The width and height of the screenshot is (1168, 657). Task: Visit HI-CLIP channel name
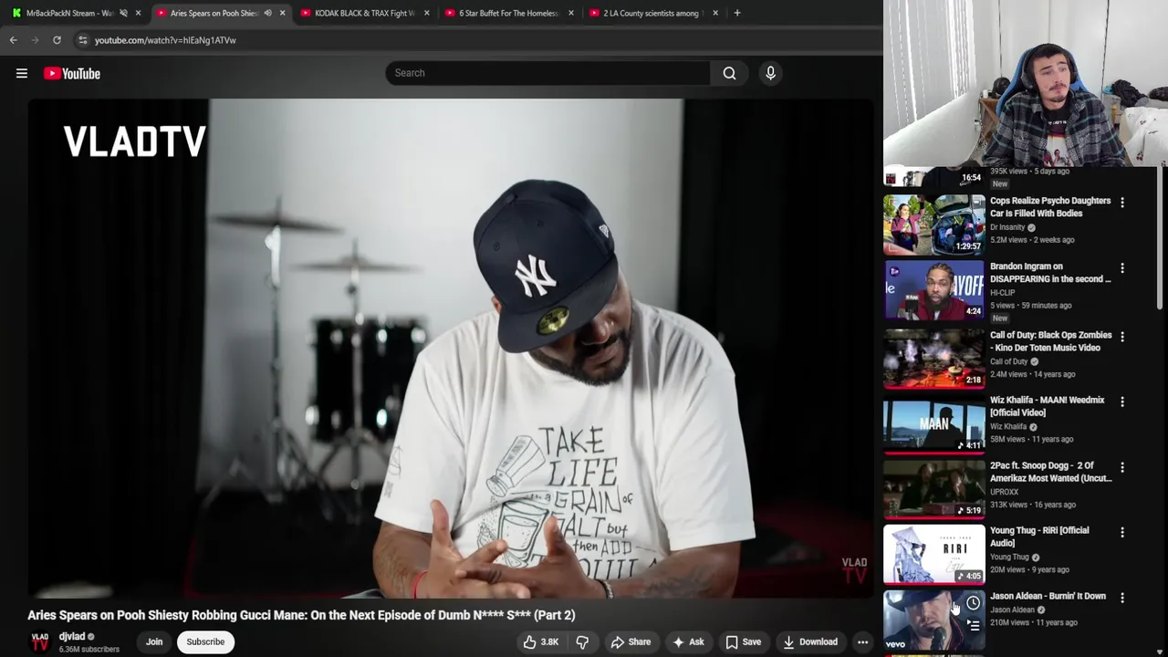(1002, 293)
